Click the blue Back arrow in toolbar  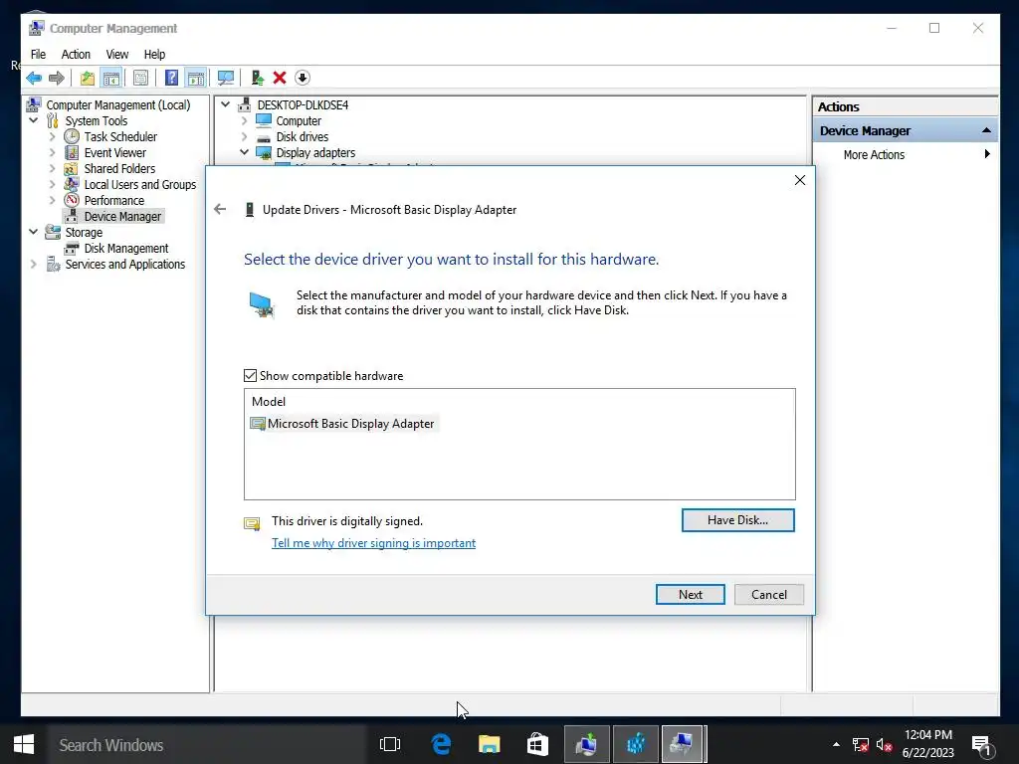click(x=34, y=78)
